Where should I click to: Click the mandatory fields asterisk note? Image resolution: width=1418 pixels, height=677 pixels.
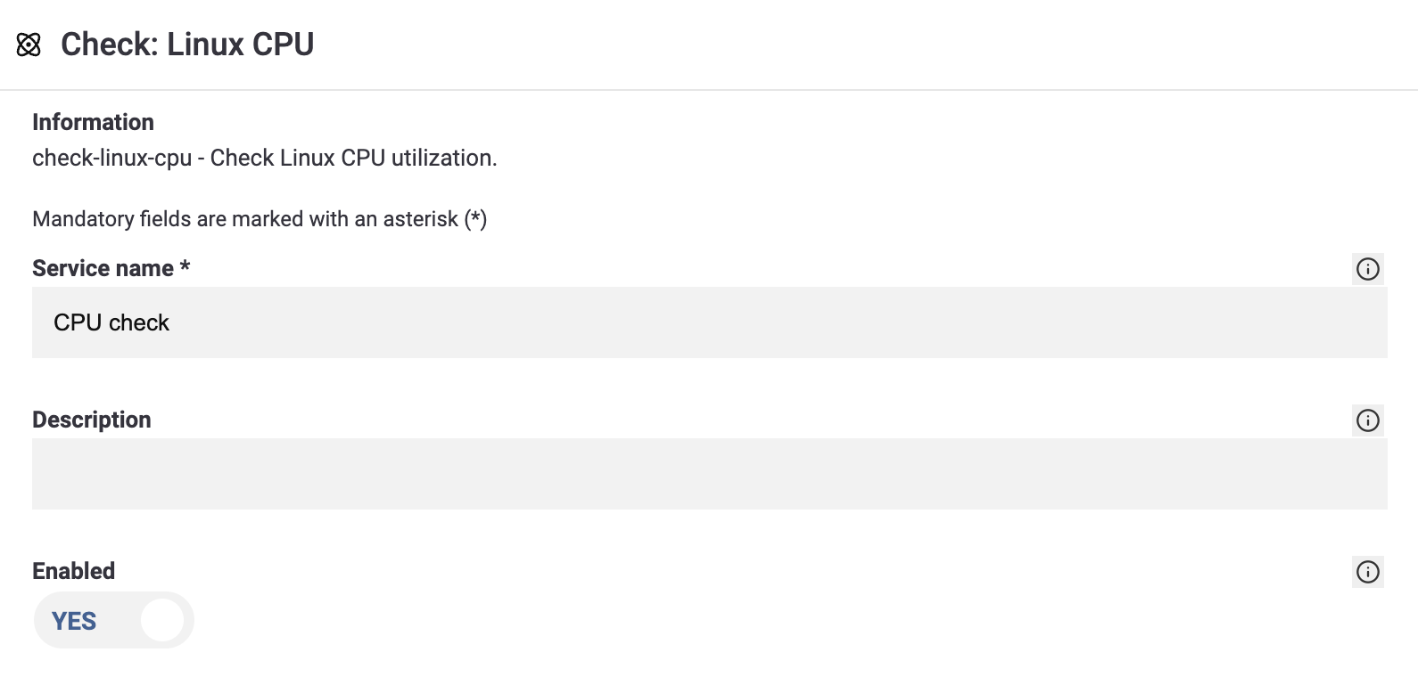pos(260,219)
